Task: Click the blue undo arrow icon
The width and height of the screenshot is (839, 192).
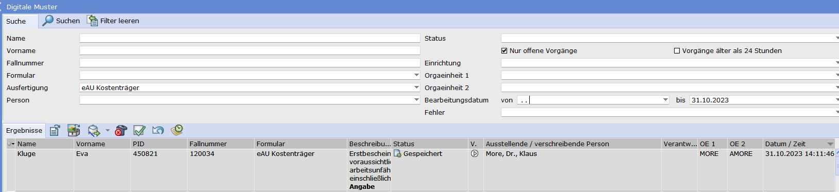Action: (158, 130)
